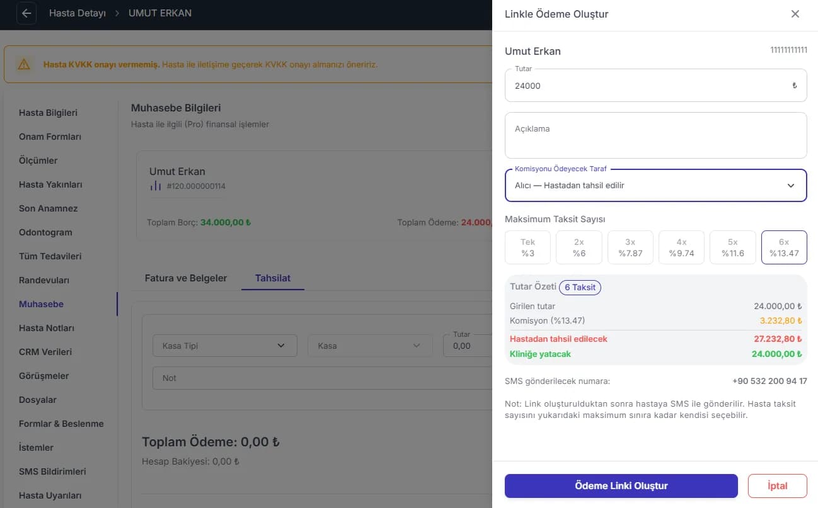
Task: Close the Linkle Ödeme Oluştur panel
Action: tap(795, 14)
